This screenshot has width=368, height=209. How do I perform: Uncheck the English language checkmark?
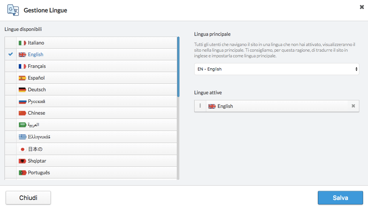[x=11, y=54]
